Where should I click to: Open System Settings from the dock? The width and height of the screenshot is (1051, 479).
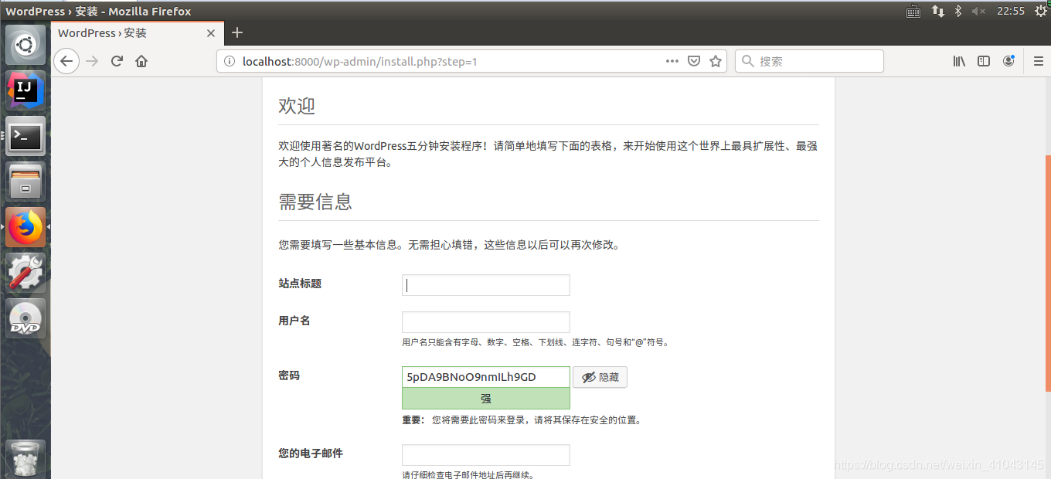coord(26,273)
